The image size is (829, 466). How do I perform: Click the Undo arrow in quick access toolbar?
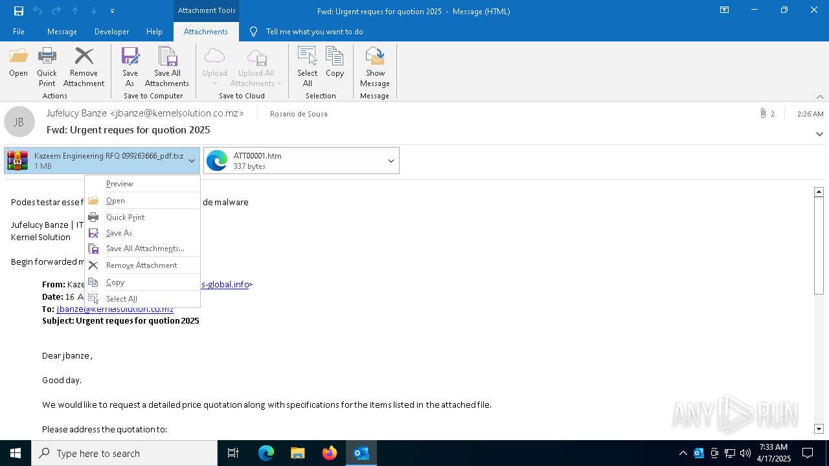click(x=38, y=11)
